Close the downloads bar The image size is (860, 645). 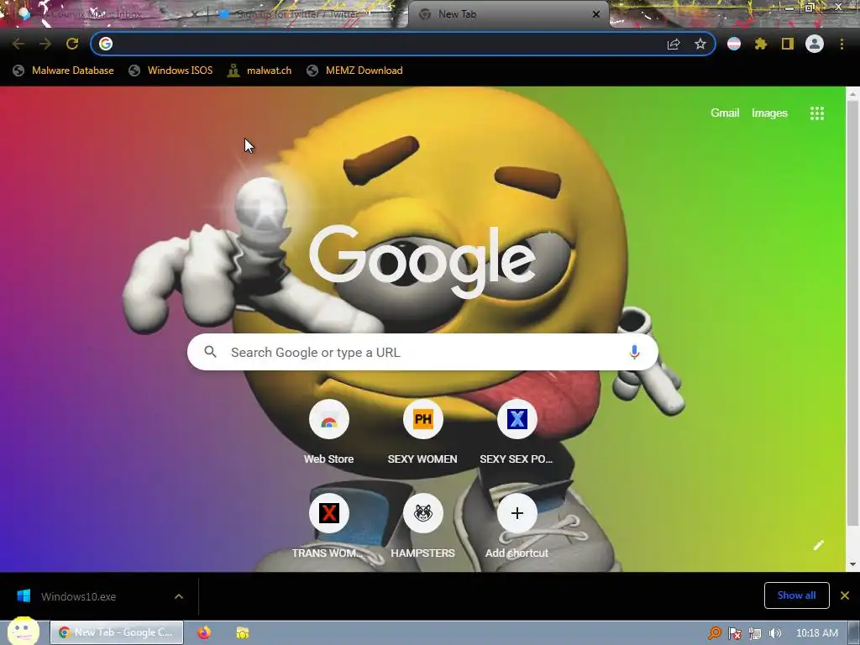[x=845, y=595]
